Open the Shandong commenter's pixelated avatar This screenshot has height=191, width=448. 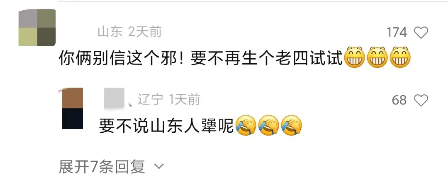pyautogui.click(x=37, y=28)
